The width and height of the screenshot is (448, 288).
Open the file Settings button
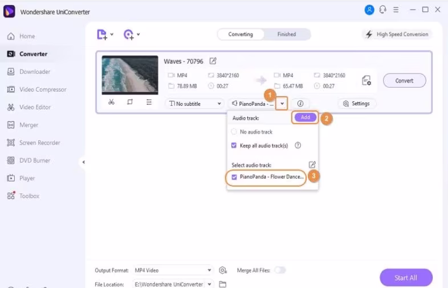pyautogui.click(x=356, y=104)
